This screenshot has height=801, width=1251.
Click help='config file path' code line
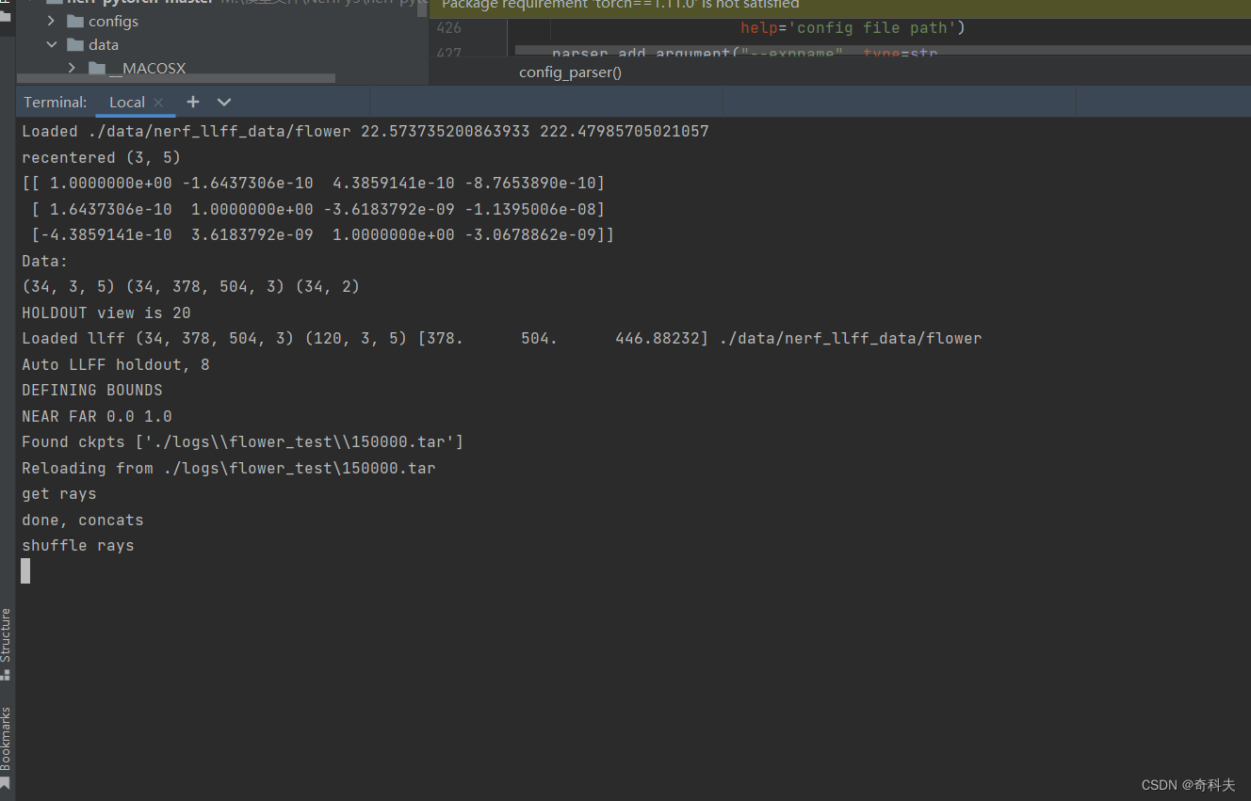click(x=853, y=28)
